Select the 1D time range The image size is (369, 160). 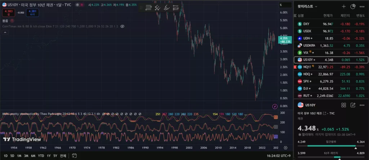click(x=6, y=156)
